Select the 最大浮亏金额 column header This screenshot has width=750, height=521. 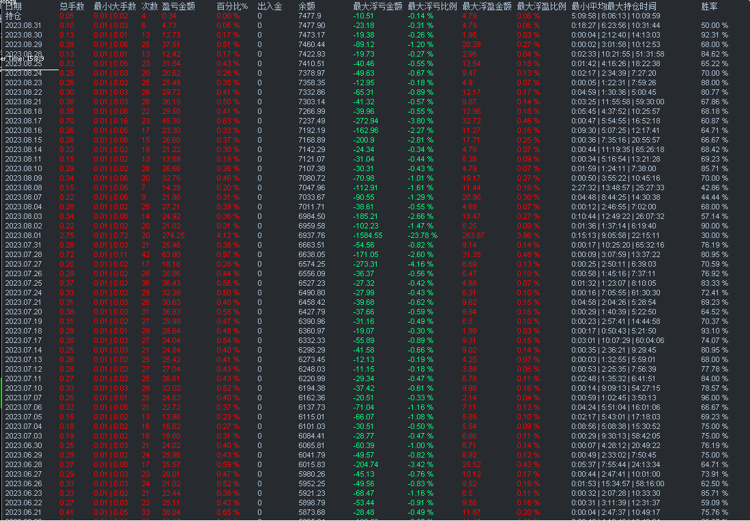tap(377, 6)
